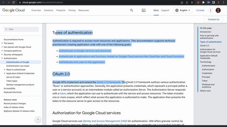Jump to Introduction in page contents

[x=205, y=32]
